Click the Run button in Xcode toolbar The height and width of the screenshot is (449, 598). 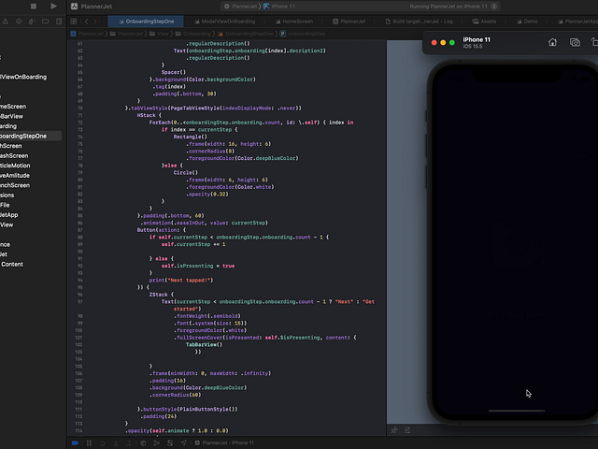(53, 6)
